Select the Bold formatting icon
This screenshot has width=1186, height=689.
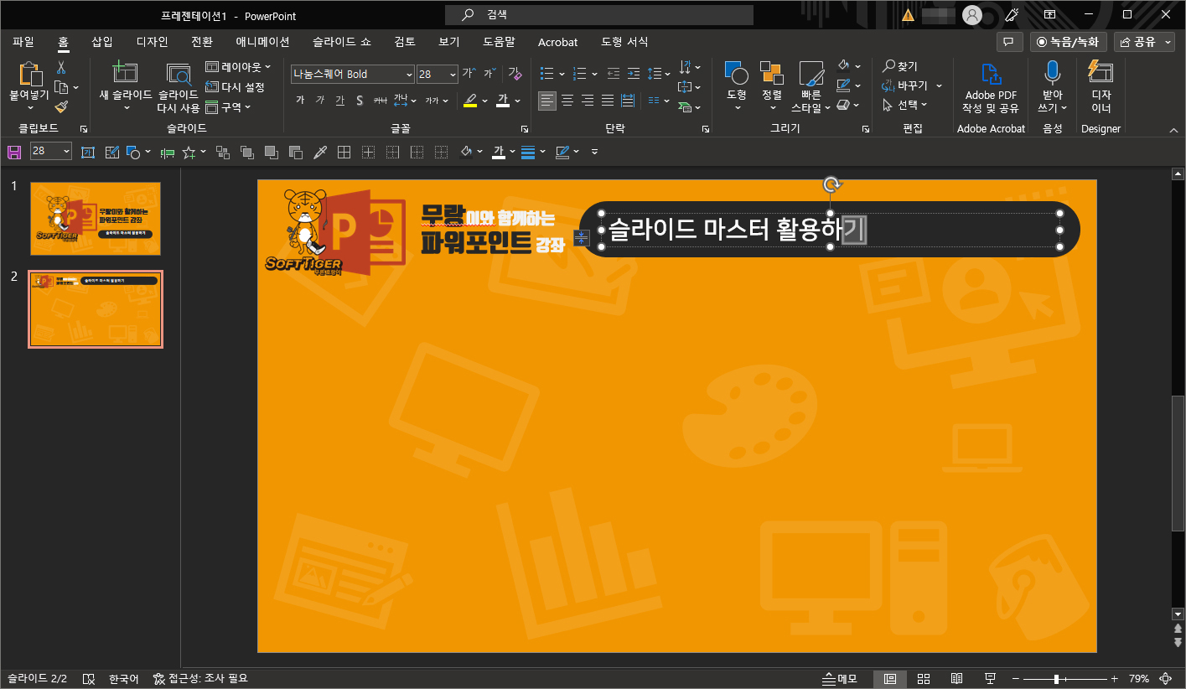pos(299,100)
